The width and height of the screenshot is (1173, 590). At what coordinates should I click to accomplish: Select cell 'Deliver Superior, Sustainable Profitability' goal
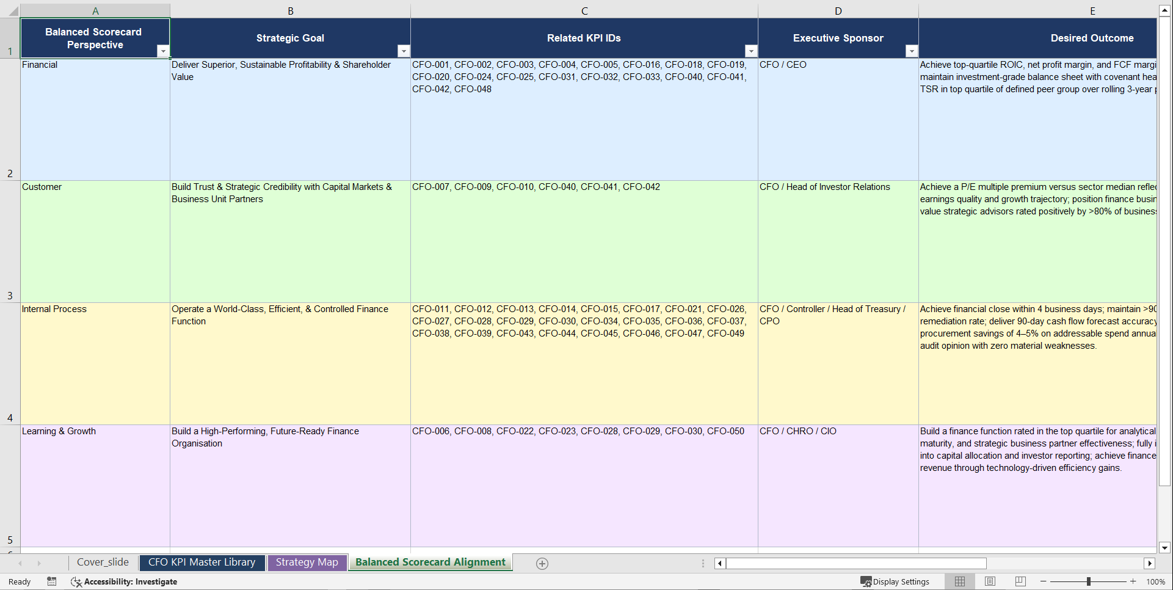tap(290, 119)
